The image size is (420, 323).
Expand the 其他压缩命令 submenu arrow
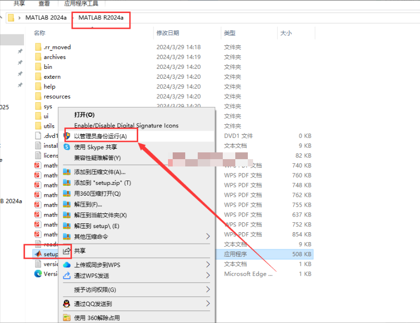click(x=208, y=236)
